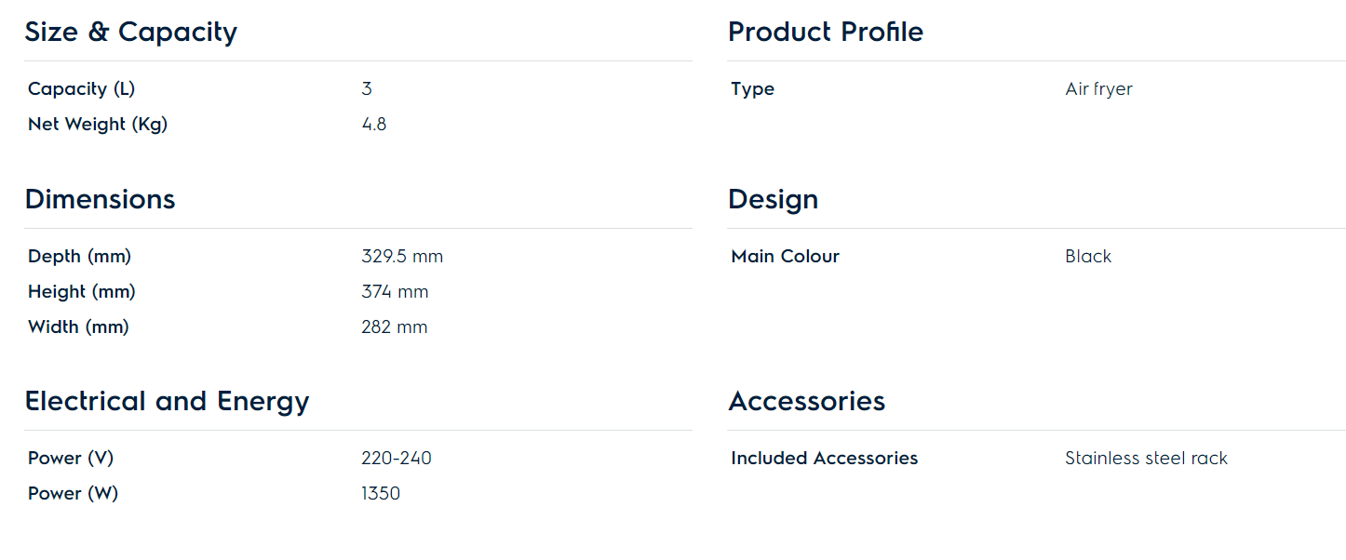Click the Main Colour label
The image size is (1346, 560).
click(x=785, y=257)
